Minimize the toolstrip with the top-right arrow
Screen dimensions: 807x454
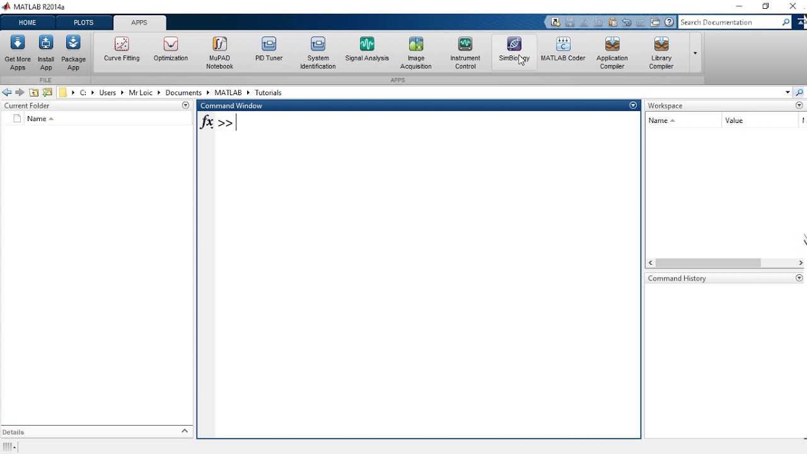pos(802,22)
